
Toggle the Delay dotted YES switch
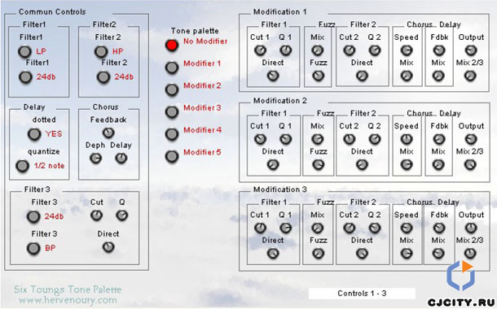click(34, 134)
